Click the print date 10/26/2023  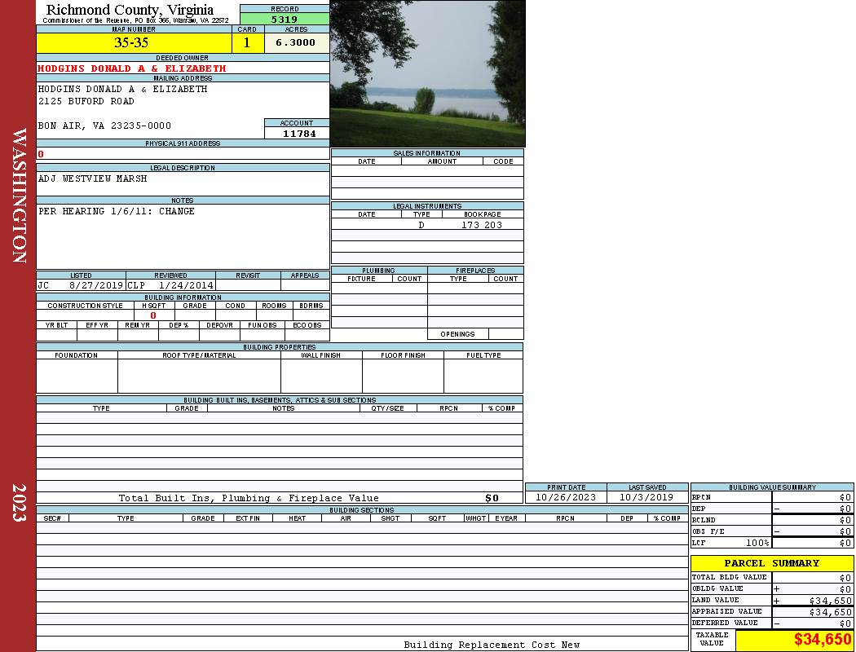coord(565,497)
